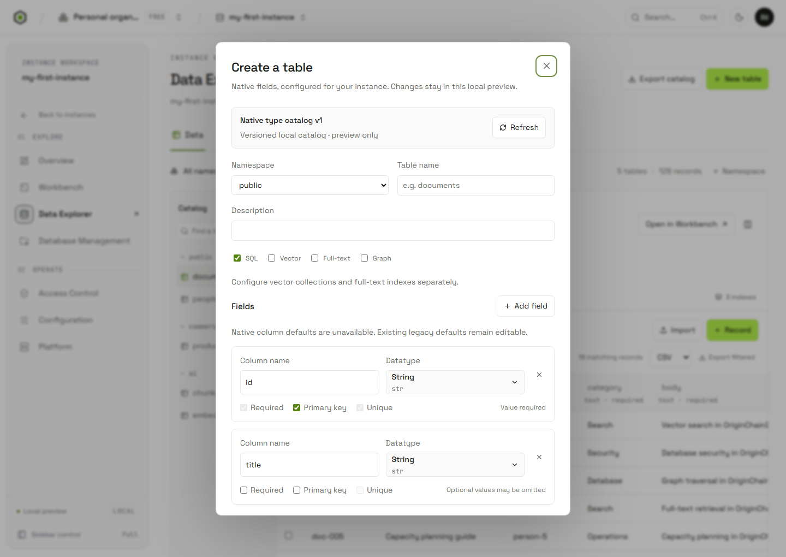
Task: Click the user avatar in top bar
Action: point(764,17)
